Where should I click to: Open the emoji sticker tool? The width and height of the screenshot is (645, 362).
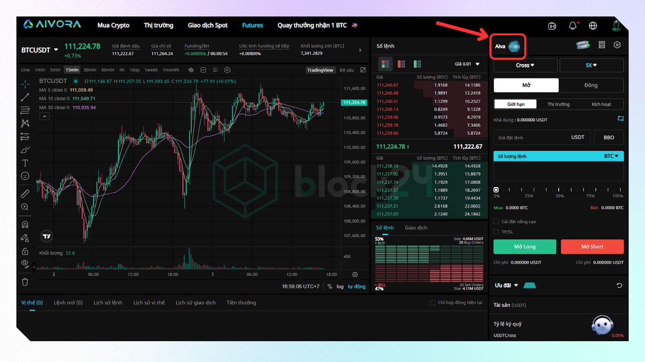click(25, 176)
